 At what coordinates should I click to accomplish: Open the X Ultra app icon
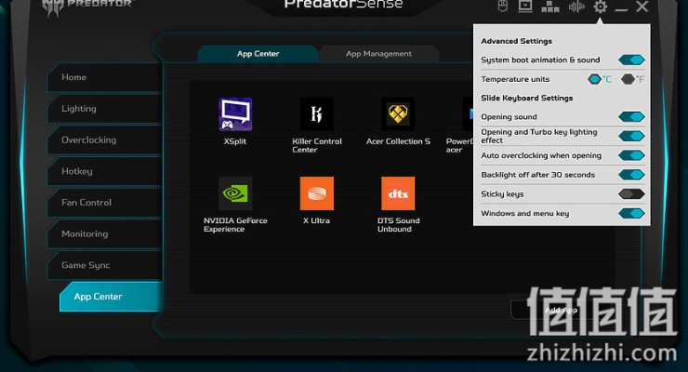316,193
